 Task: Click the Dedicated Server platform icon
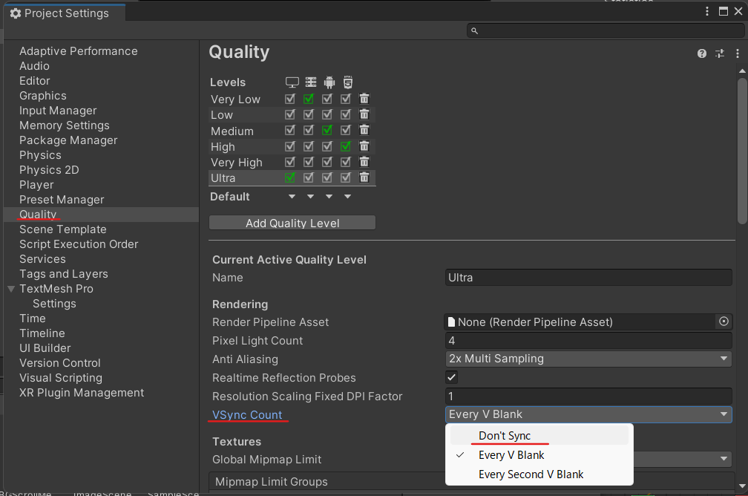(x=310, y=82)
